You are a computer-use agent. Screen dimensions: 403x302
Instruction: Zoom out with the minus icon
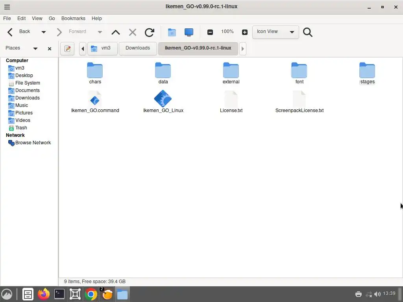coord(210,32)
